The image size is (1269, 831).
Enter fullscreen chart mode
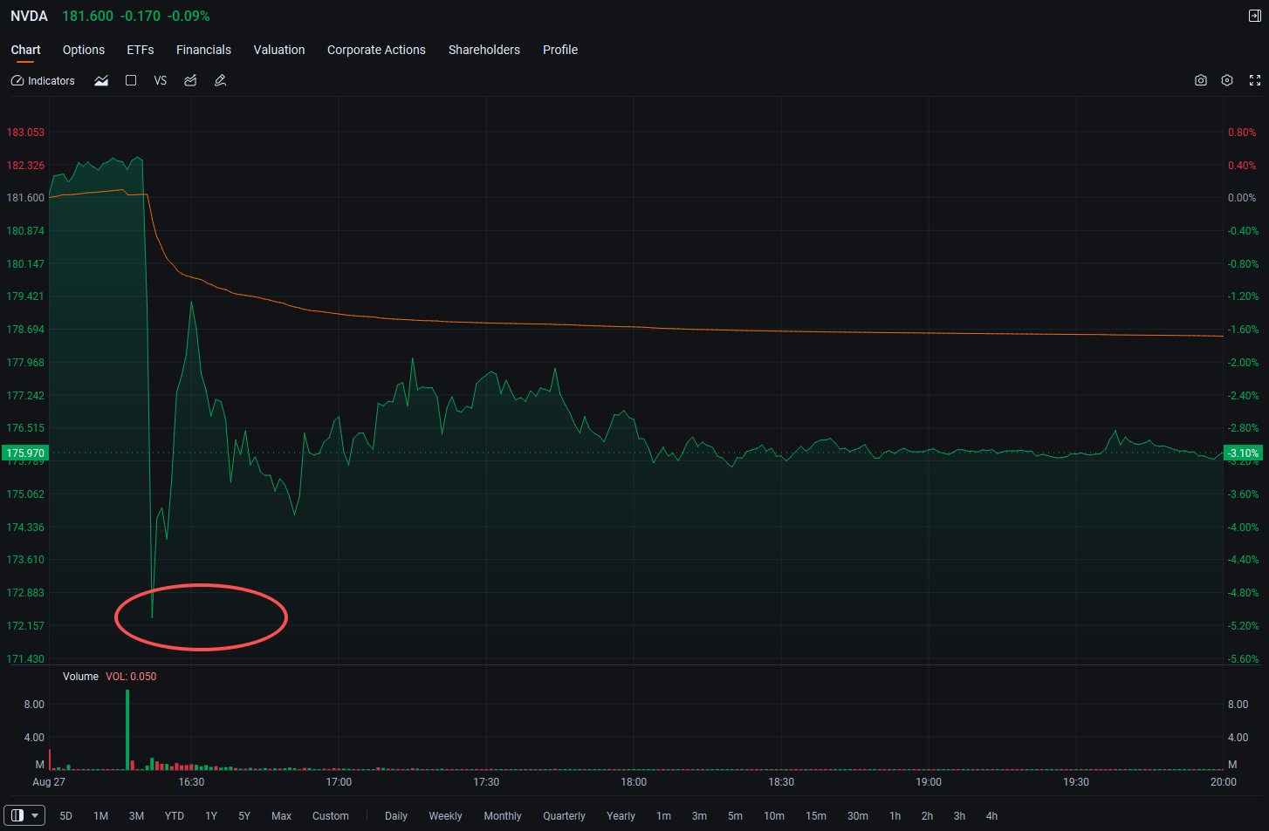(1255, 80)
